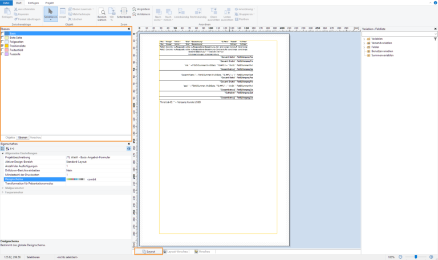The image size is (438, 260).
Task: Collapse Allgemeine Einstellungen section
Action: point(2,153)
